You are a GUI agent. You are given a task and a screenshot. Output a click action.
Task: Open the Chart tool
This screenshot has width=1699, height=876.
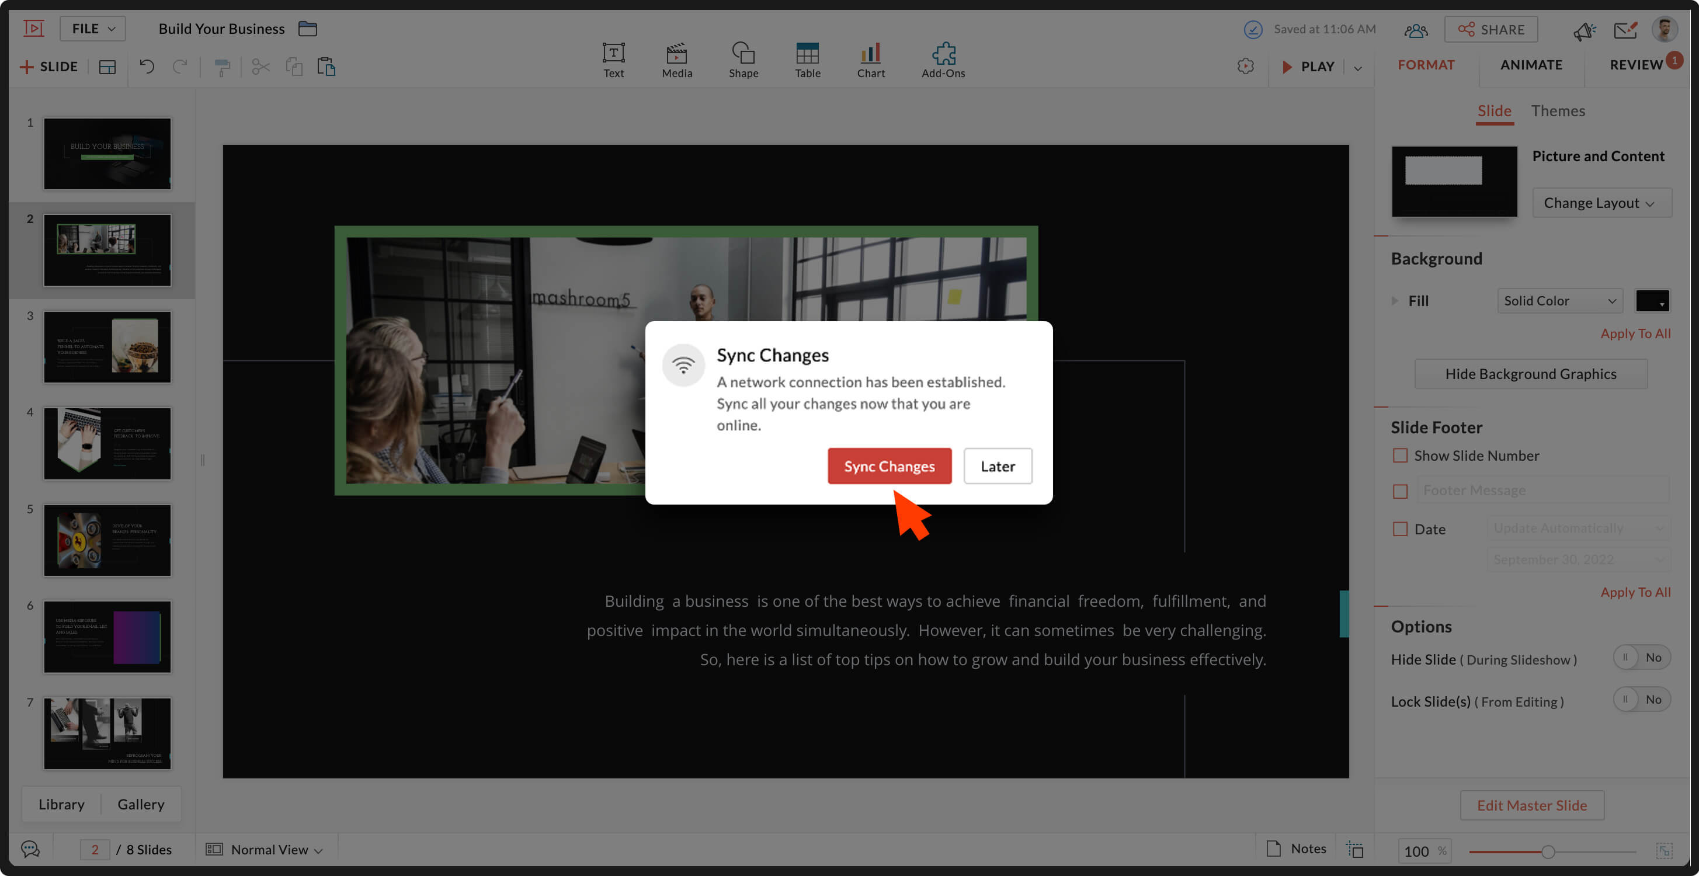coord(871,60)
